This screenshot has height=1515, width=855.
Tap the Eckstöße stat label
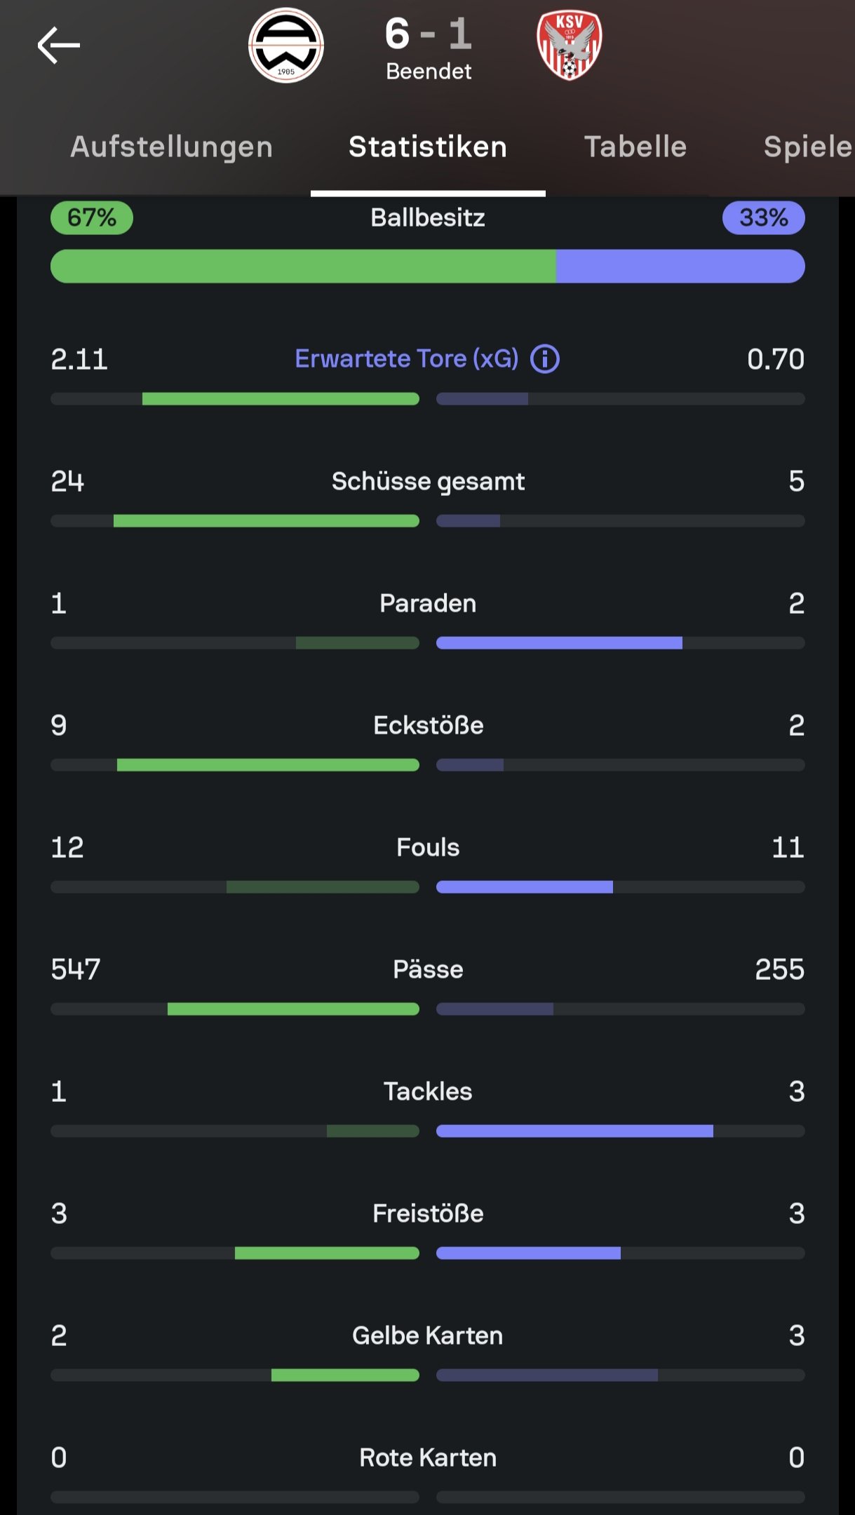[428, 725]
